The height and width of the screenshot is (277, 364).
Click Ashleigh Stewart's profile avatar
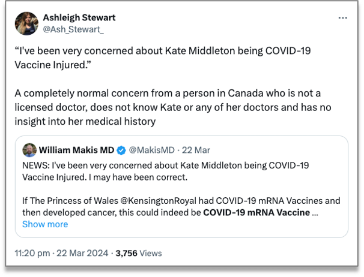[x=28, y=23]
